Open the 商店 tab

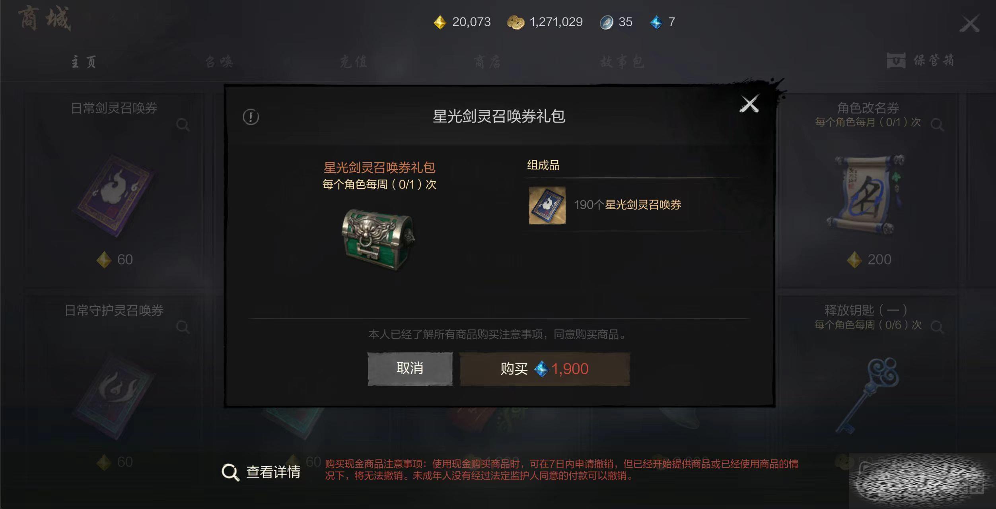pyautogui.click(x=487, y=62)
